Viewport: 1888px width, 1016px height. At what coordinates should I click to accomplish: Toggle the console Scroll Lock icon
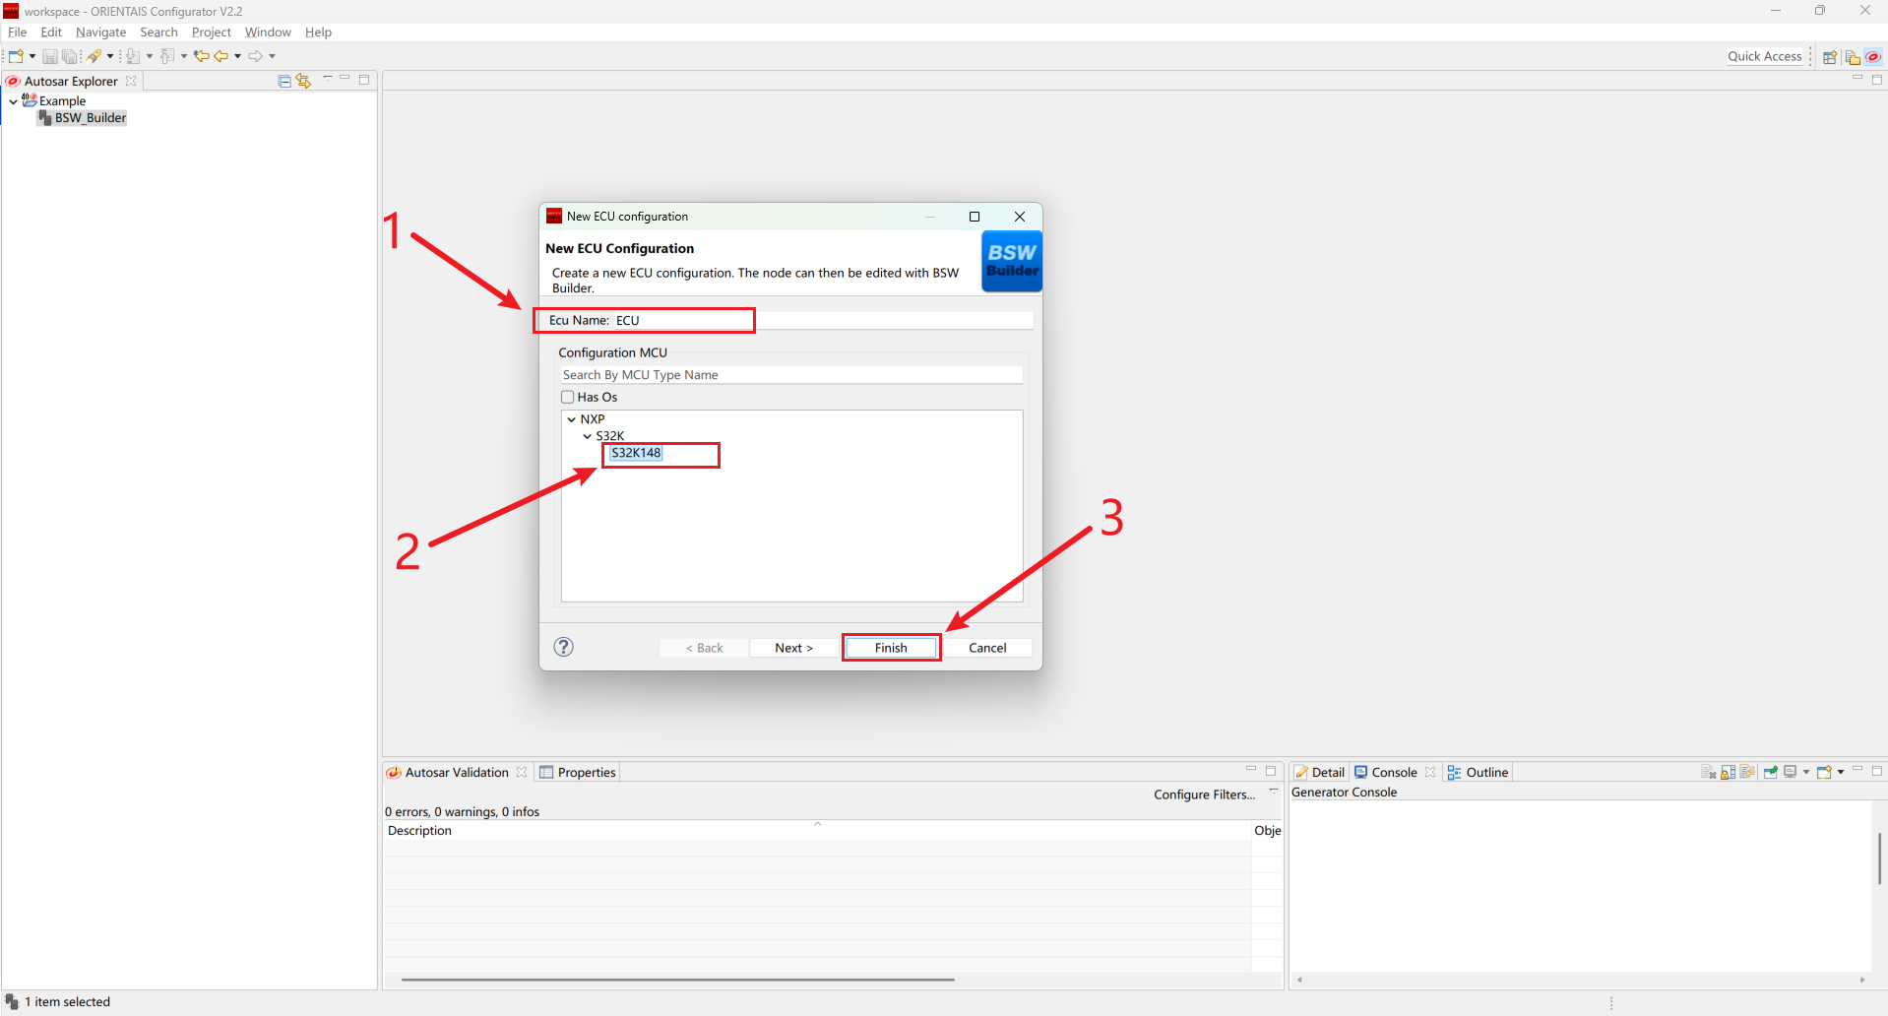tap(1729, 773)
